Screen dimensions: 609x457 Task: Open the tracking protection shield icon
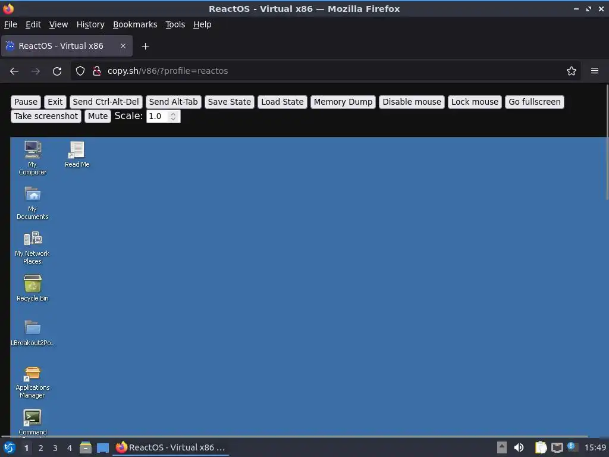pos(80,71)
